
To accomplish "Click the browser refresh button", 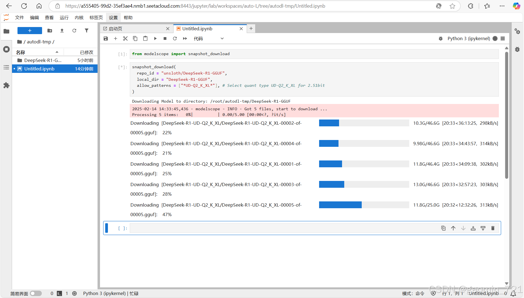I will pyautogui.click(x=24, y=6).
